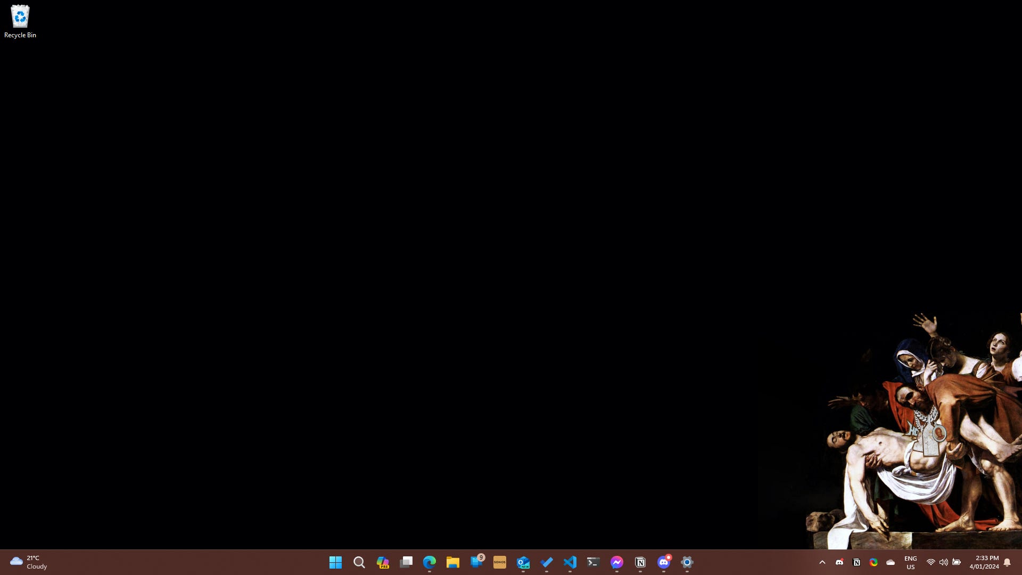Open weather widget showing 21°C Cloudy
This screenshot has height=575, width=1022.
tap(29, 562)
